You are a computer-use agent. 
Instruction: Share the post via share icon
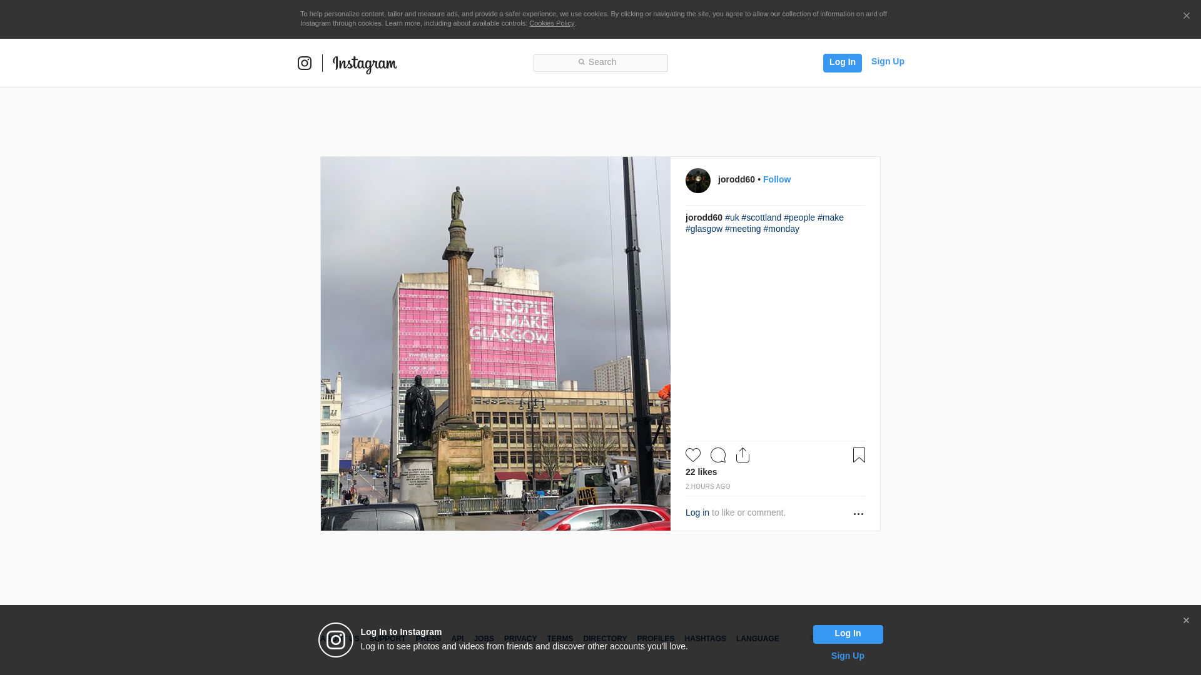pos(742,455)
